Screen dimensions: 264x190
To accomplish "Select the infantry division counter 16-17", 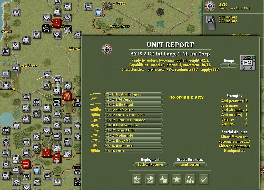I will (36, 102).
